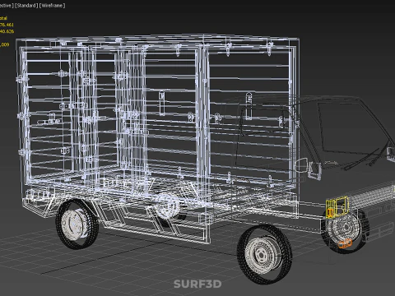Click the statistics value 40.626
This screenshot has height=296, width=395.
[x=7, y=31]
